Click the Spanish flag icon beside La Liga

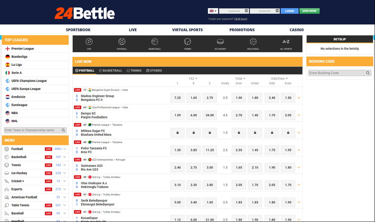pyautogui.click(x=7, y=65)
